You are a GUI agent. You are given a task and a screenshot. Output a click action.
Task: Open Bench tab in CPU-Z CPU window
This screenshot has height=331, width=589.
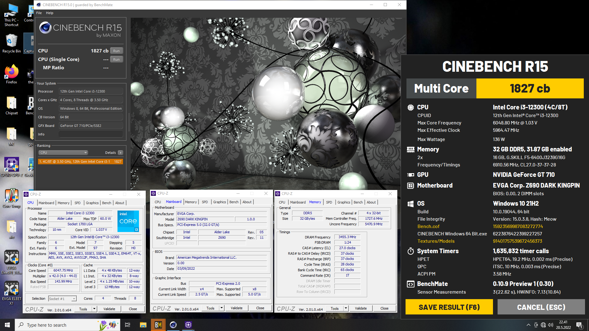click(x=106, y=203)
